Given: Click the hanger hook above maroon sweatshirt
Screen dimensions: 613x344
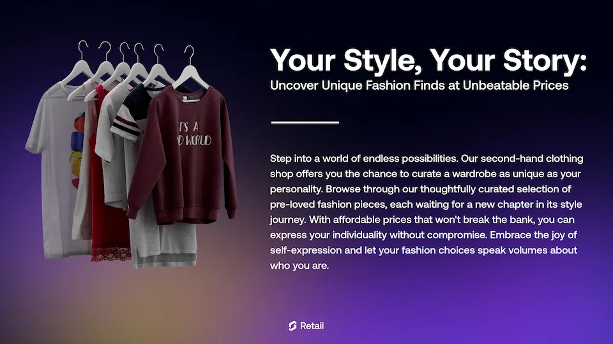Looking at the screenshot, I should [188, 54].
